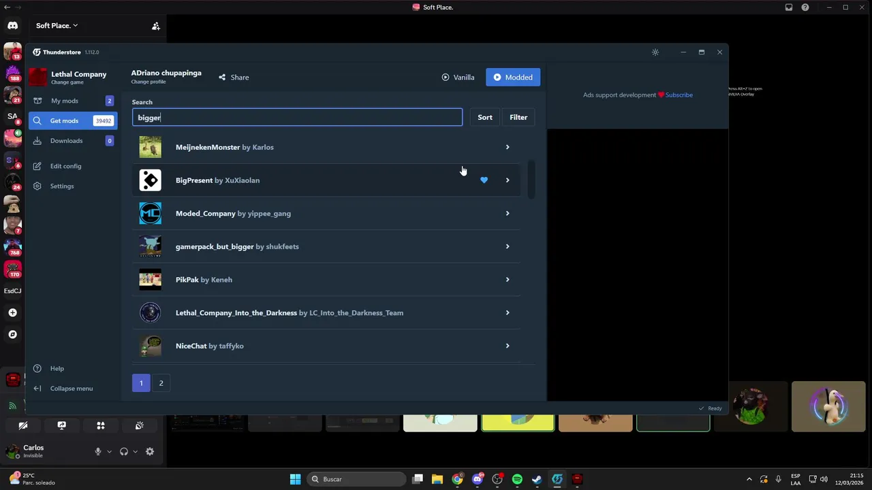Open Chrome from the taskbar

point(457,479)
